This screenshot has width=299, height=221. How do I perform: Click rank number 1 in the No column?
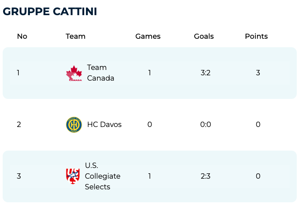point(18,73)
